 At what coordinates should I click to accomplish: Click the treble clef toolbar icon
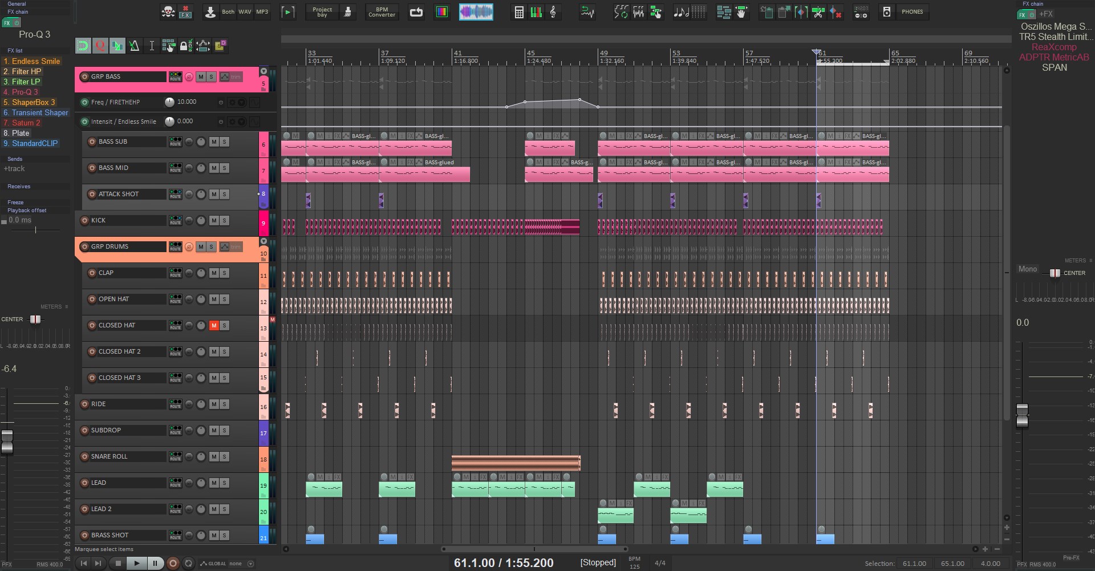coord(553,12)
